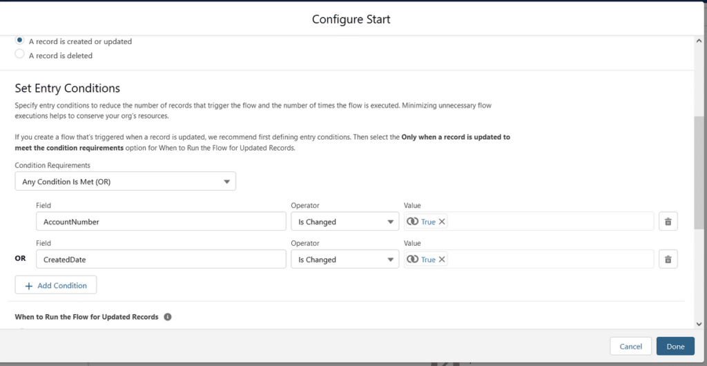Screen dimensions: 707x366
Task: Click info icon beside Updated Records heading
Action: pos(168,317)
